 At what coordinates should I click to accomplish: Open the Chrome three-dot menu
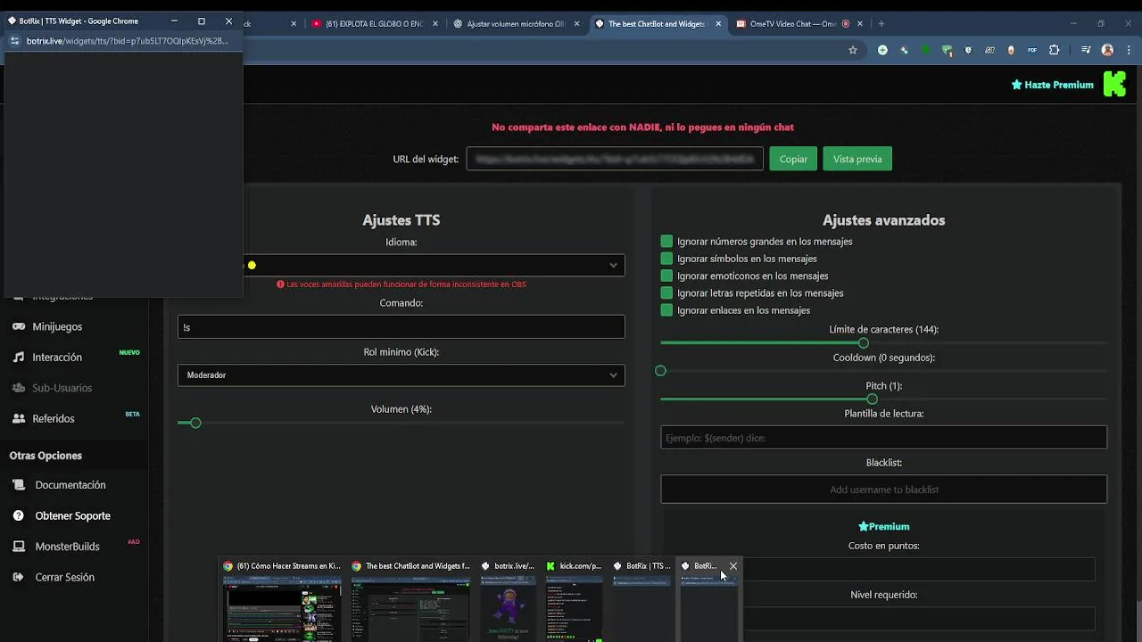click(1129, 51)
